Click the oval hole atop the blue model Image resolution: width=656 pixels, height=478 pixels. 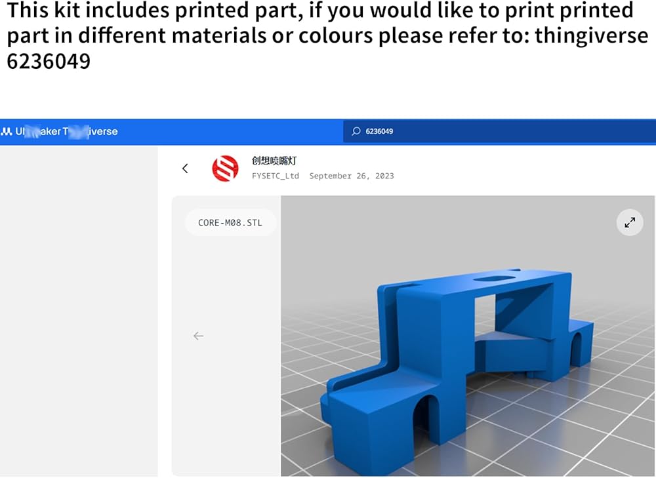(494, 279)
